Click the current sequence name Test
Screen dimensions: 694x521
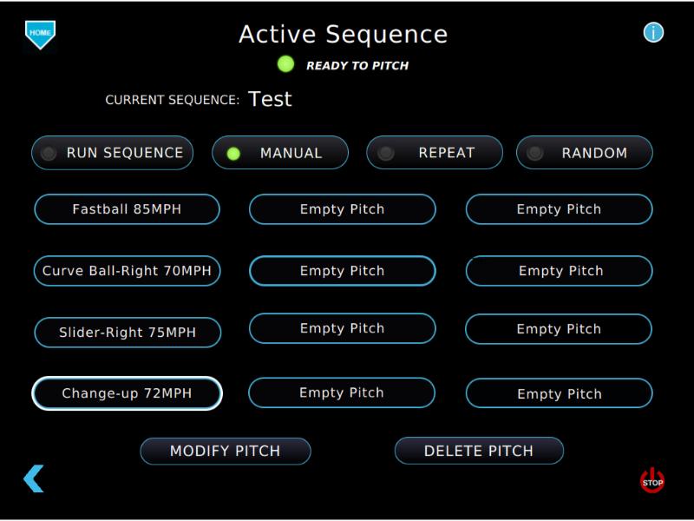click(x=270, y=99)
